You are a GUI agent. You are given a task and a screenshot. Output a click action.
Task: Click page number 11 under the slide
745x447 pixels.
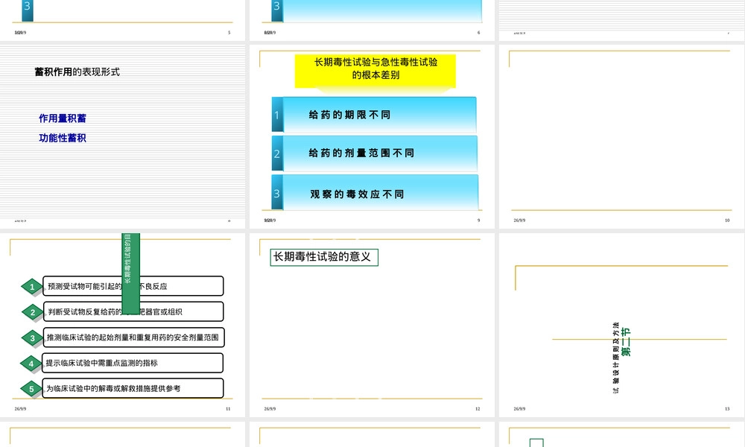228,408
